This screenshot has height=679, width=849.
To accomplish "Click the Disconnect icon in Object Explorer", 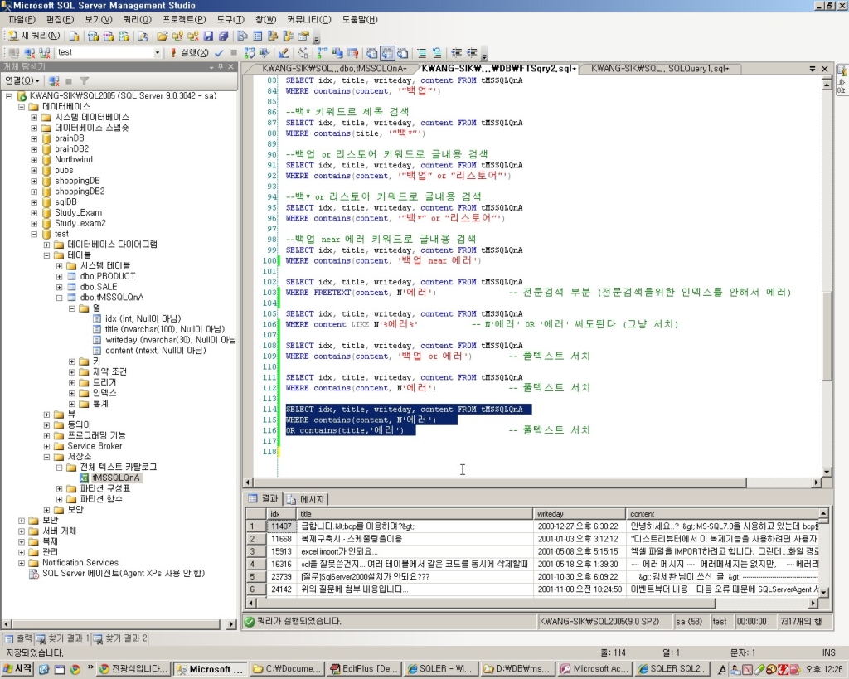I will click(54, 81).
